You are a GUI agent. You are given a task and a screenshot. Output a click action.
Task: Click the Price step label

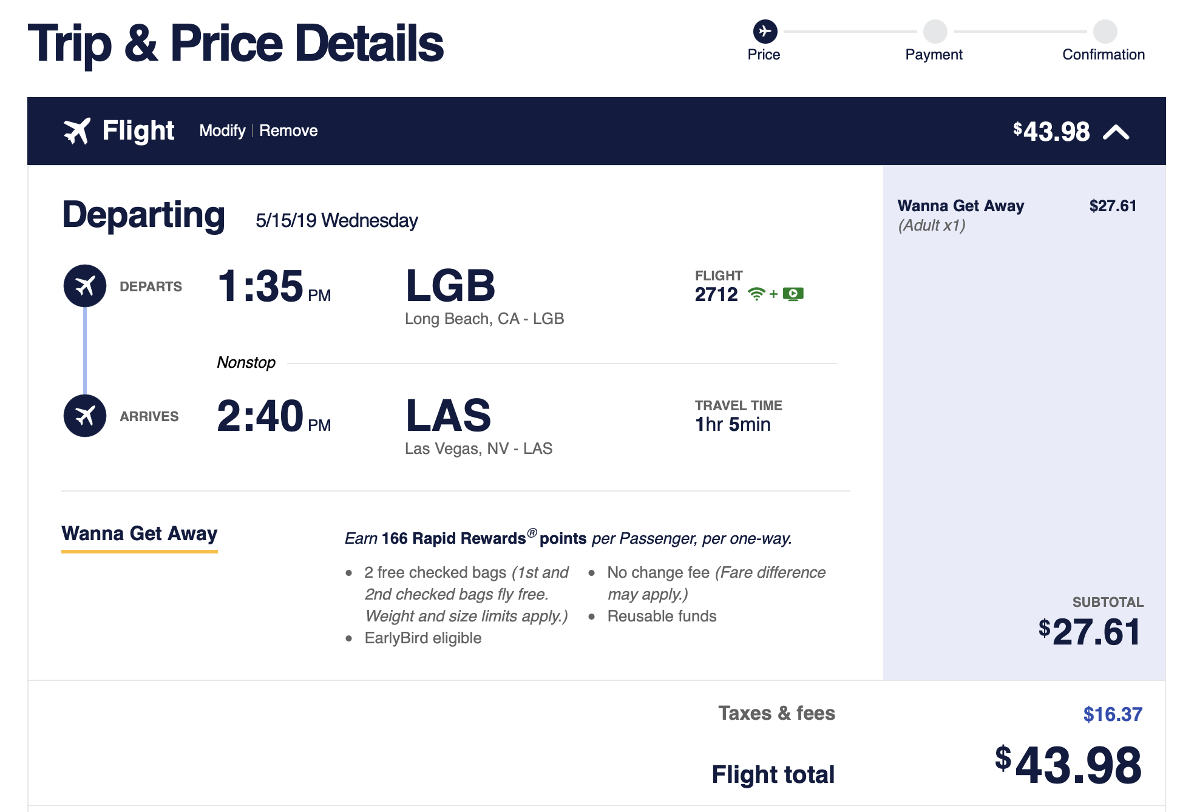[764, 55]
